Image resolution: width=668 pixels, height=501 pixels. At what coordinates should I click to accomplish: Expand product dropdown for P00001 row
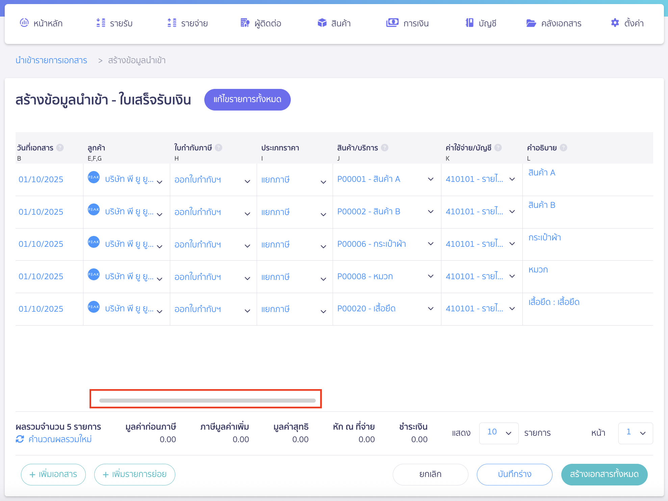(431, 179)
